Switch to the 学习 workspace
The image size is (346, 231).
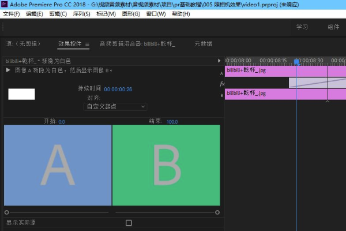[x=302, y=27]
